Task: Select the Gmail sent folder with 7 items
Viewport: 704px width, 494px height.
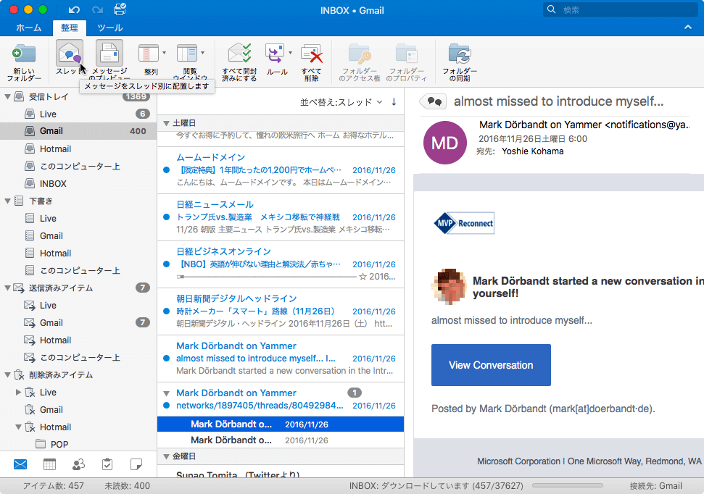Action: tap(78, 322)
